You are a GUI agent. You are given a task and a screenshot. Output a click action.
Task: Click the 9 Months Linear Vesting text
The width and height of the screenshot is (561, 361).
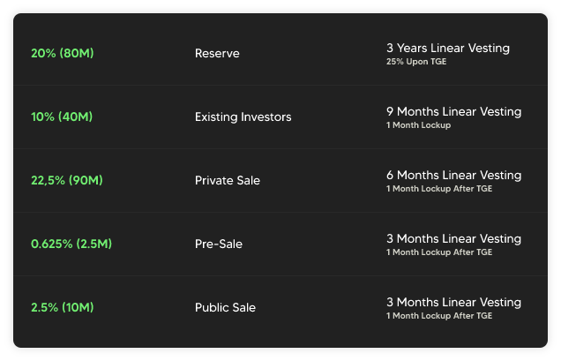point(453,111)
